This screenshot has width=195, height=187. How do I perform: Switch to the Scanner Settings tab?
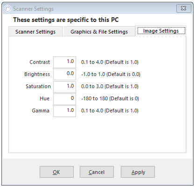[35, 32]
